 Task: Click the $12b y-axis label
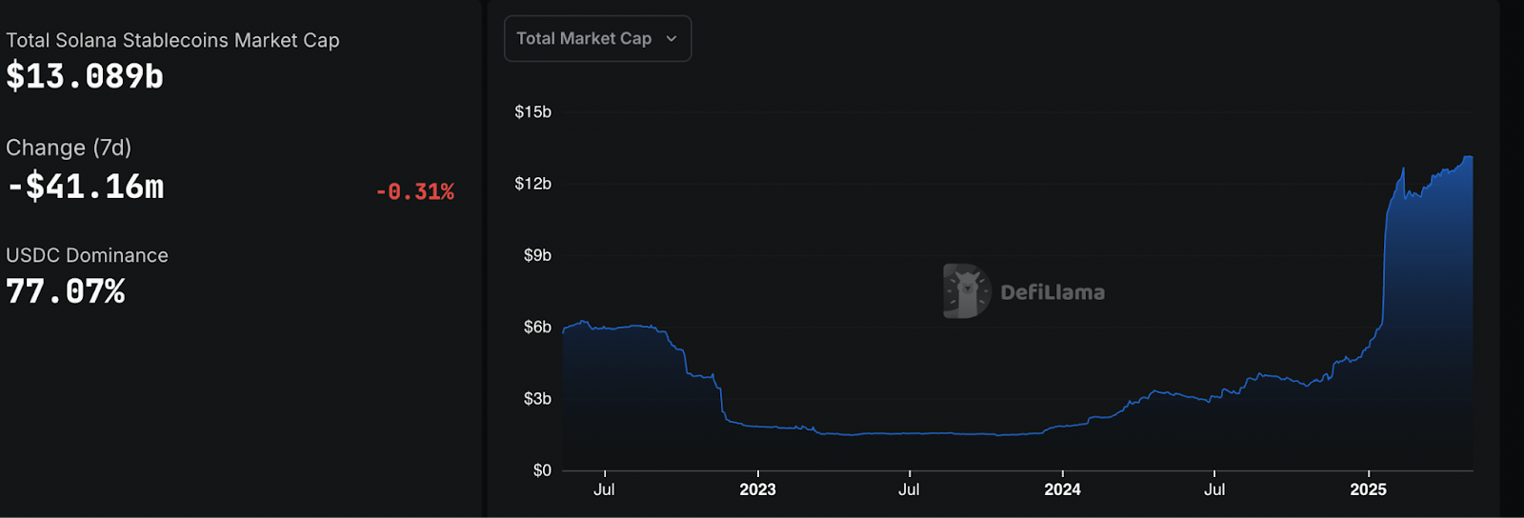[x=532, y=184]
